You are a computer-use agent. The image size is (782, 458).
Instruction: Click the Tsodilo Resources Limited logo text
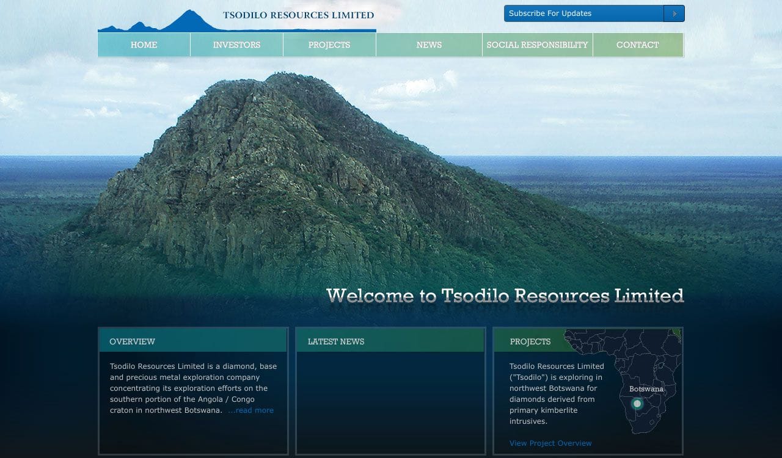click(298, 15)
